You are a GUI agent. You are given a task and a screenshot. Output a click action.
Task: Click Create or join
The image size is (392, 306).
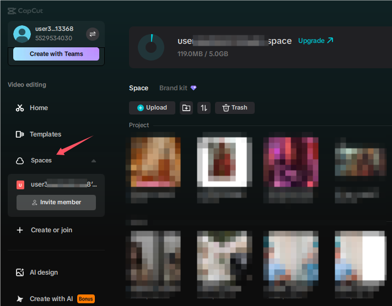tap(51, 230)
